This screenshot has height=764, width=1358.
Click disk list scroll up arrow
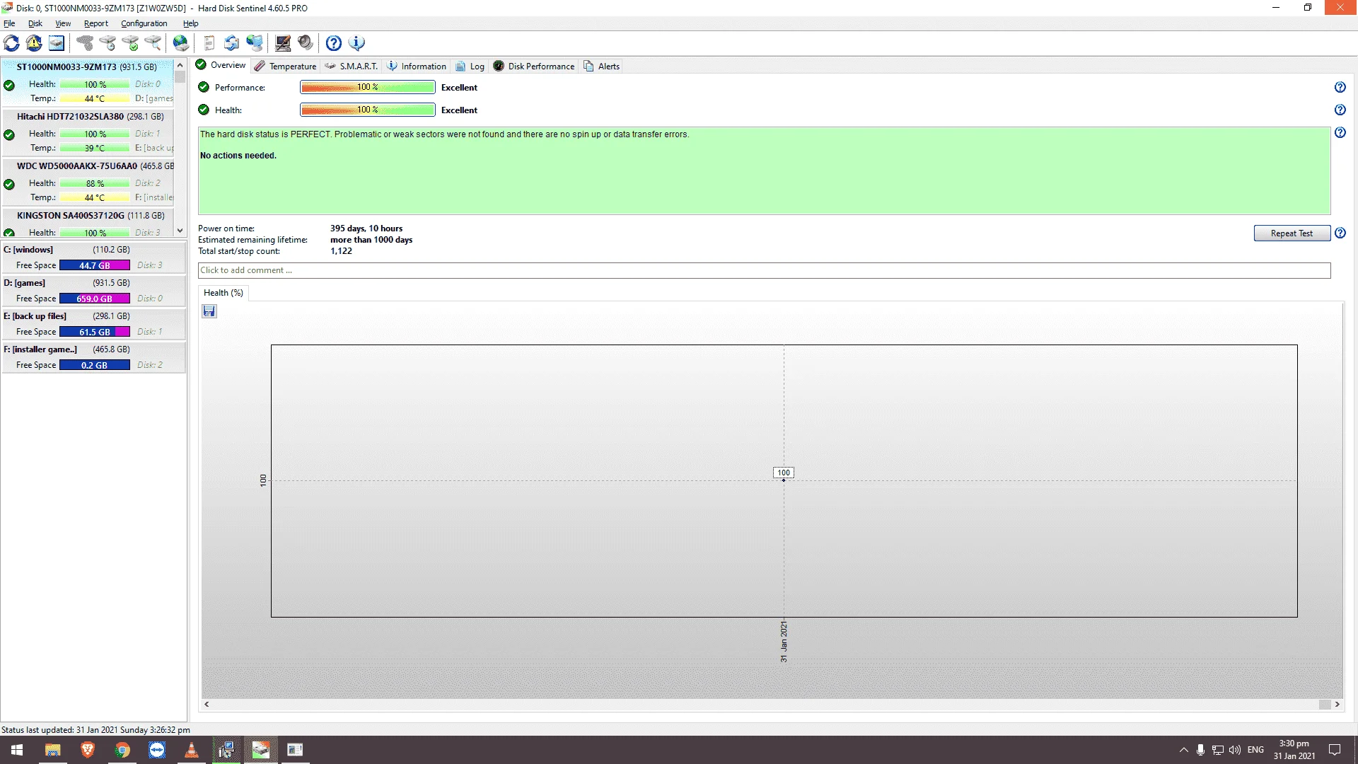click(180, 65)
